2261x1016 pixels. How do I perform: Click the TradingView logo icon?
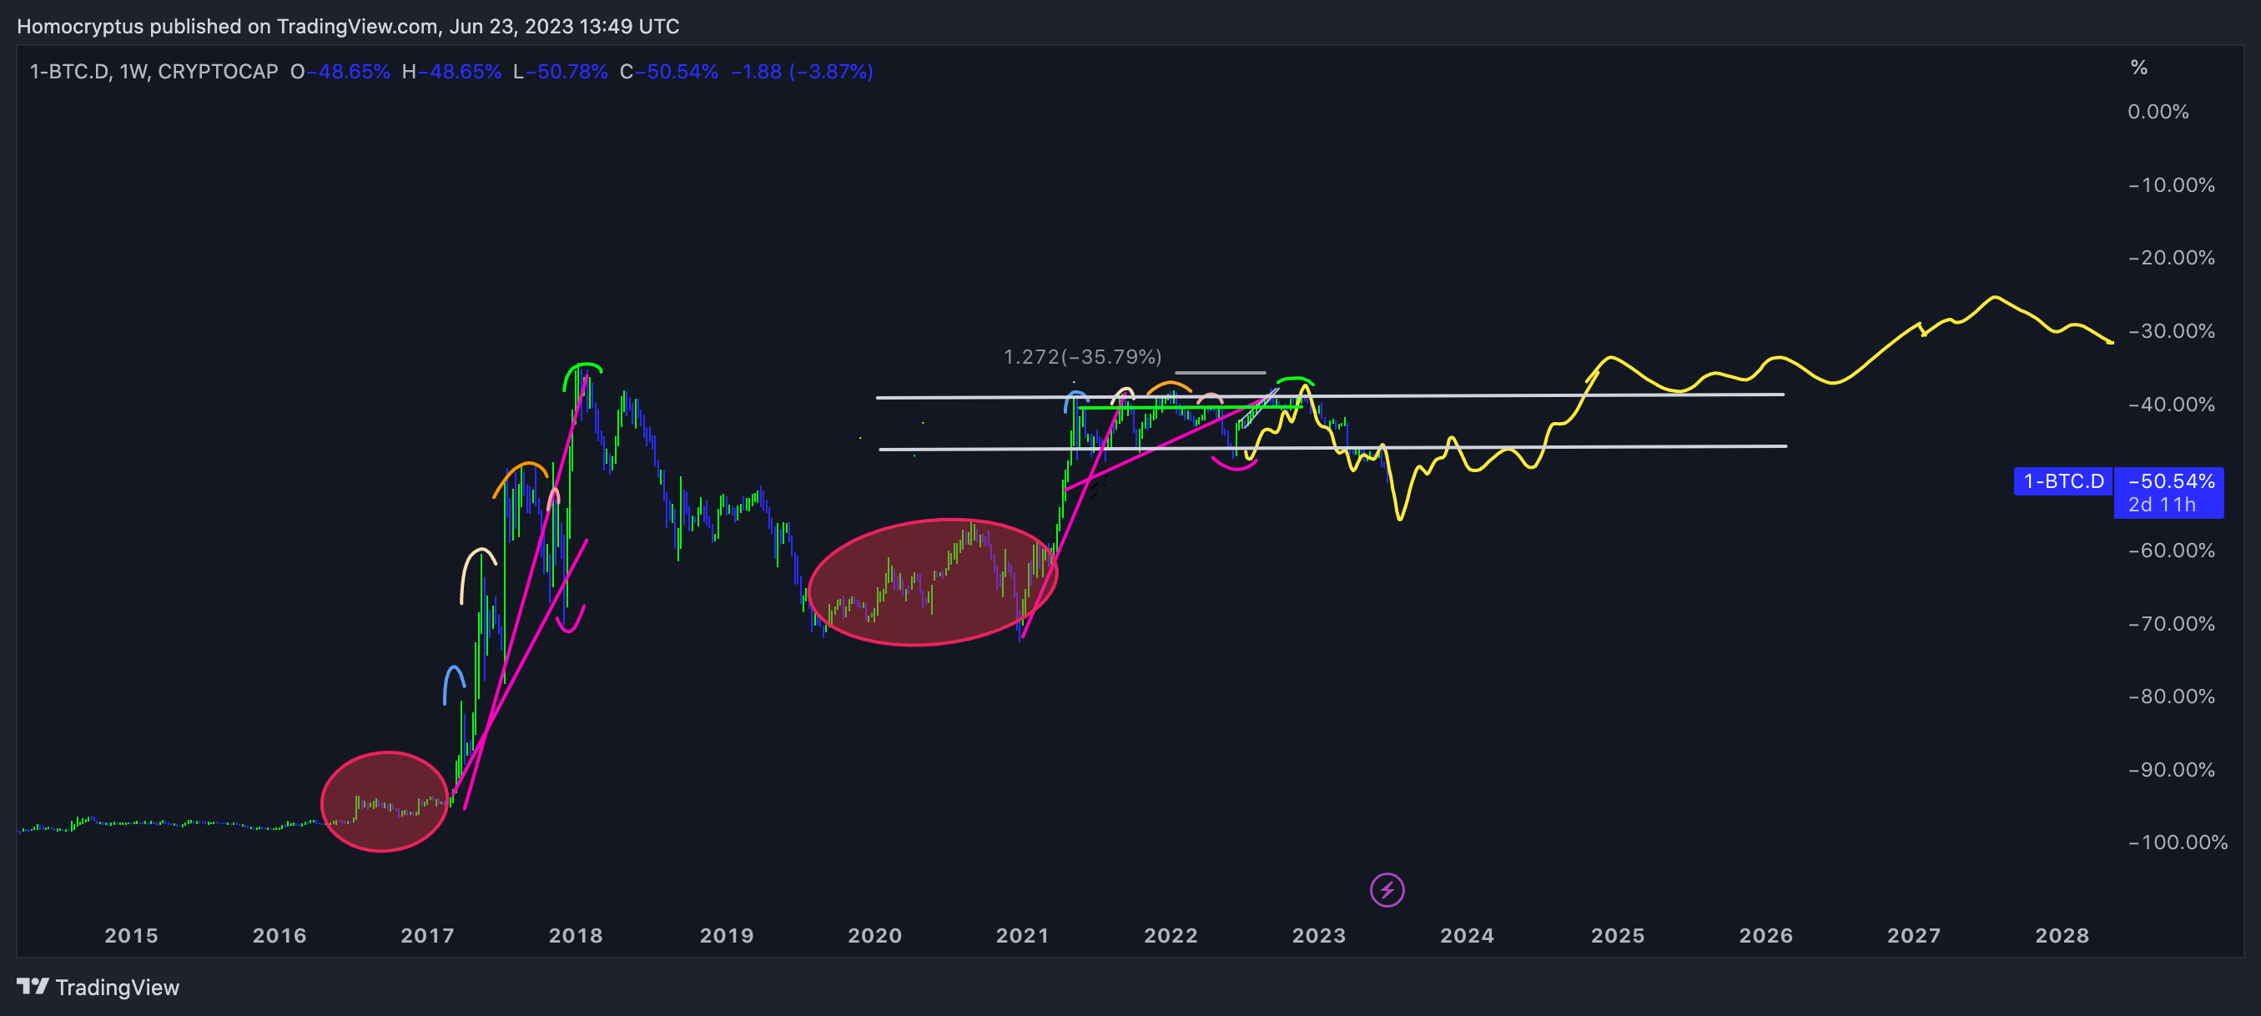33,987
